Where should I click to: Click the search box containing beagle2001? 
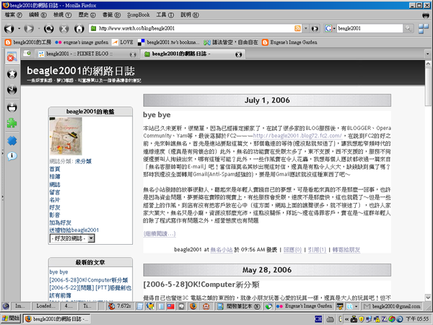[369, 28]
